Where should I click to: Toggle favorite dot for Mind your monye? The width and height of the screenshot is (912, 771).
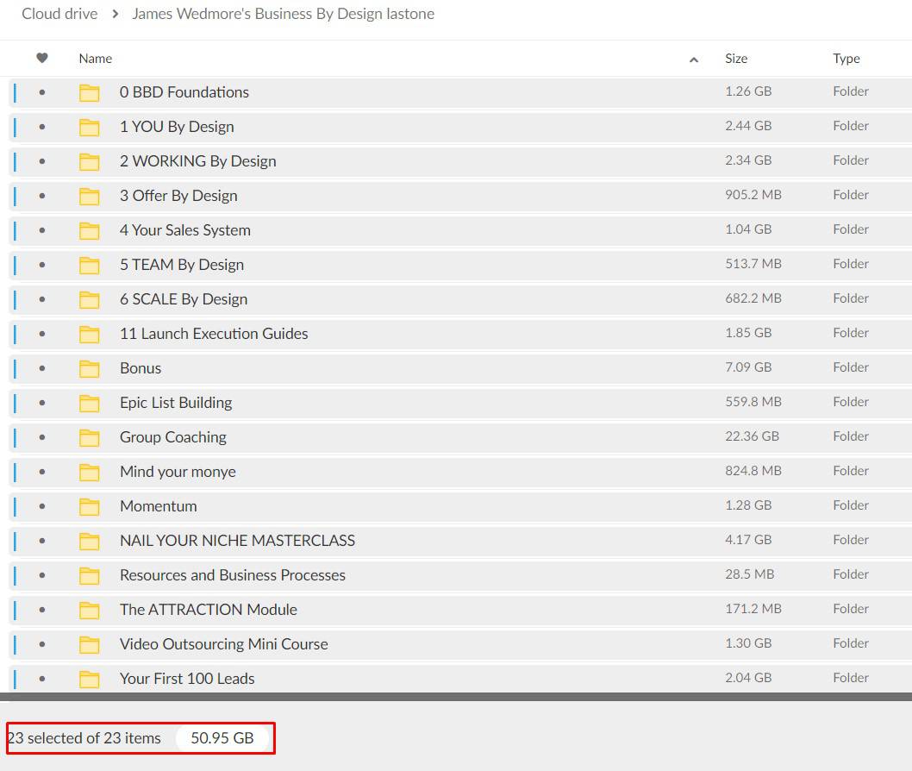coord(42,472)
